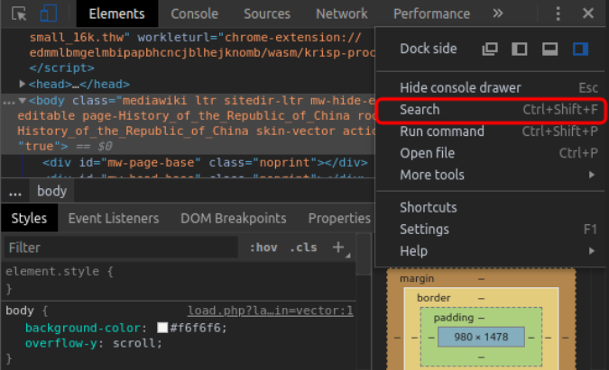The height and width of the screenshot is (370, 609).
Task: Select the mw-page-base div node
Action: (x=205, y=162)
